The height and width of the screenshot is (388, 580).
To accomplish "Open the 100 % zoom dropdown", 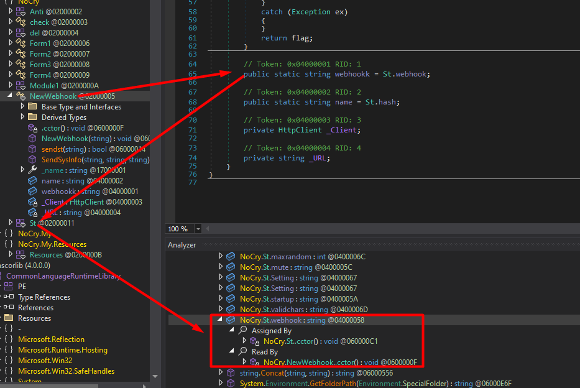I will click(198, 229).
